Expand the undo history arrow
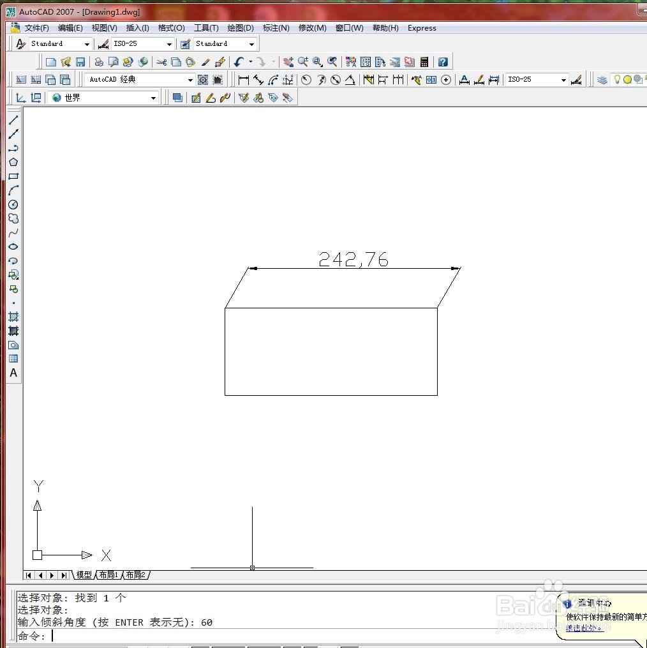 point(250,62)
